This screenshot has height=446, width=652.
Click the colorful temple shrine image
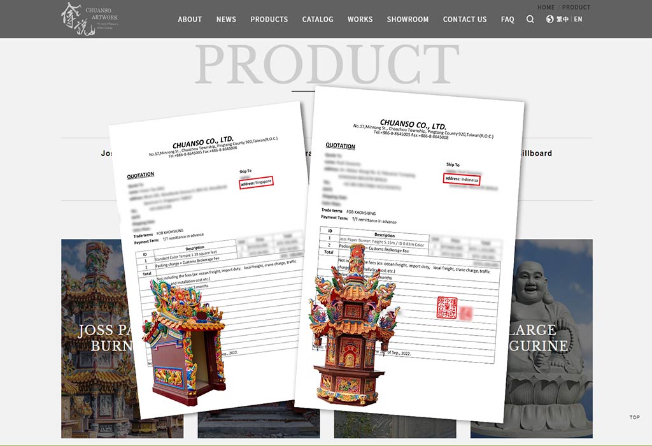click(184, 342)
